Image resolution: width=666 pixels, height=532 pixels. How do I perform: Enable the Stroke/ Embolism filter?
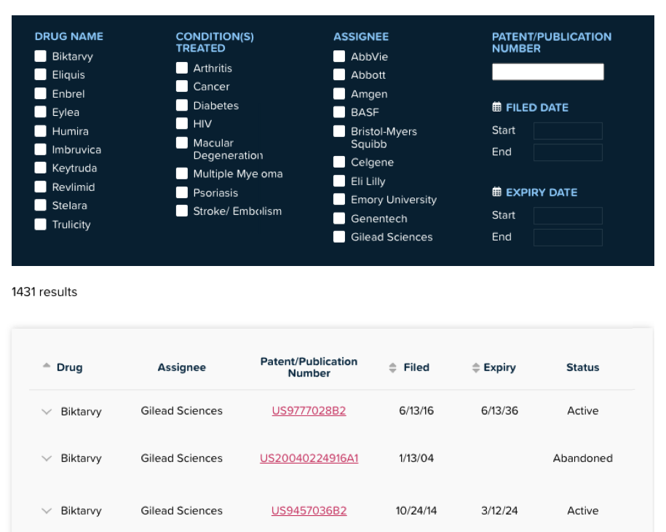tap(182, 211)
